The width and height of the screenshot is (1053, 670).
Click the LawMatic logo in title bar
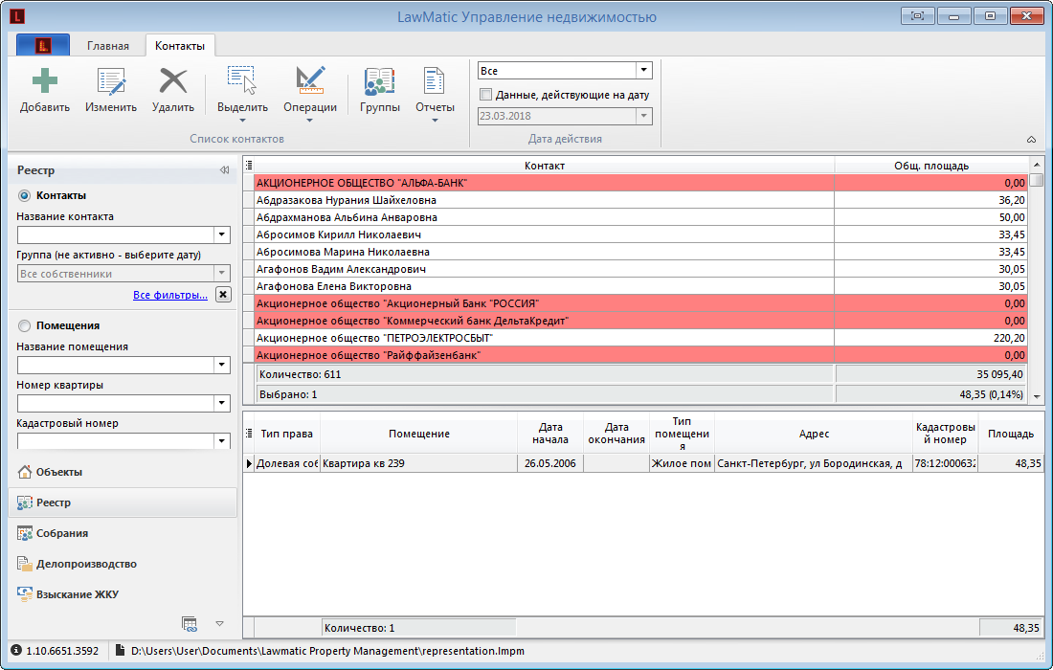coord(17,16)
